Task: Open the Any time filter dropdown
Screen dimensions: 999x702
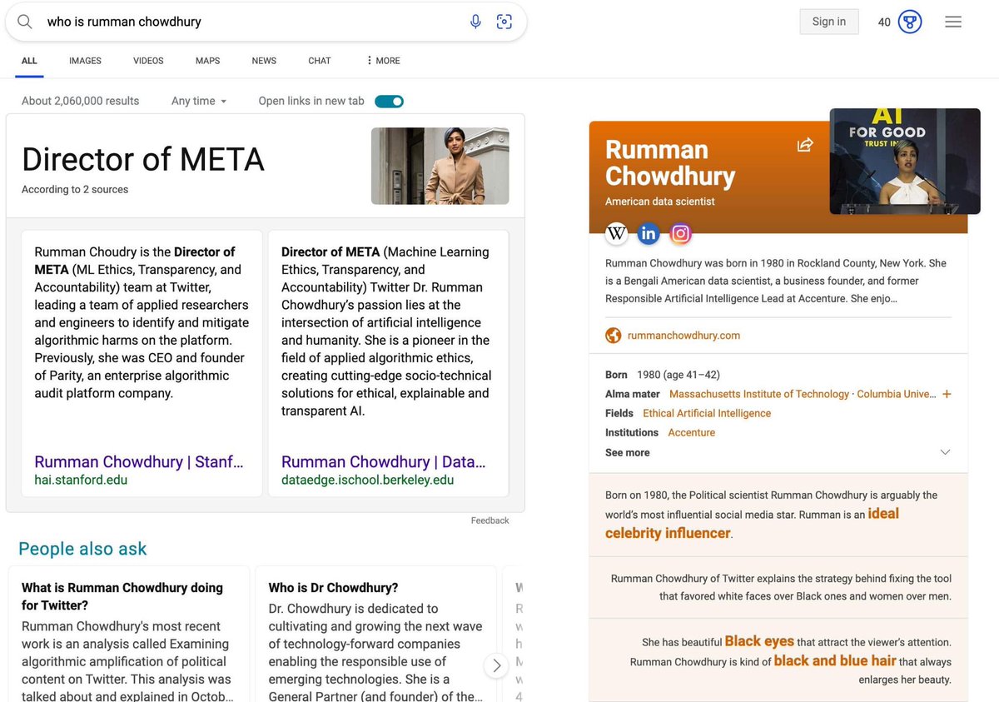Action: point(199,101)
